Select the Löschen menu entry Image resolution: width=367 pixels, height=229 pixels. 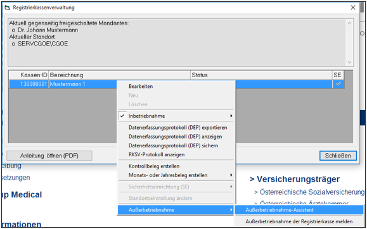pyautogui.click(x=138, y=104)
